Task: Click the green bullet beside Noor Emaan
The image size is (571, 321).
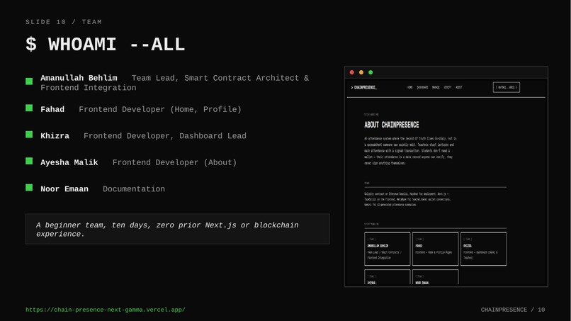Action: [x=29, y=188]
